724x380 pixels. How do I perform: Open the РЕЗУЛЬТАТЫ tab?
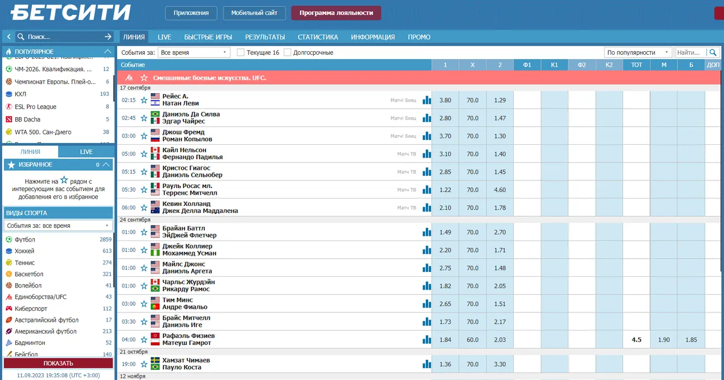point(265,37)
